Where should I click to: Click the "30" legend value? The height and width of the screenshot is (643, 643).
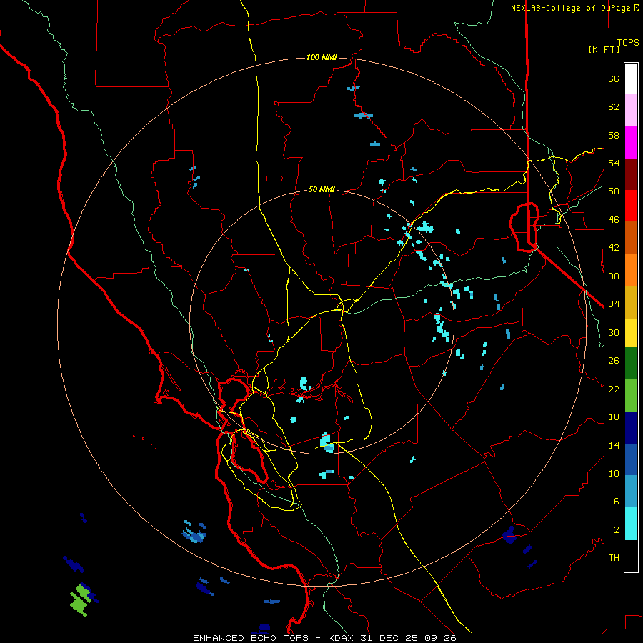pos(614,332)
